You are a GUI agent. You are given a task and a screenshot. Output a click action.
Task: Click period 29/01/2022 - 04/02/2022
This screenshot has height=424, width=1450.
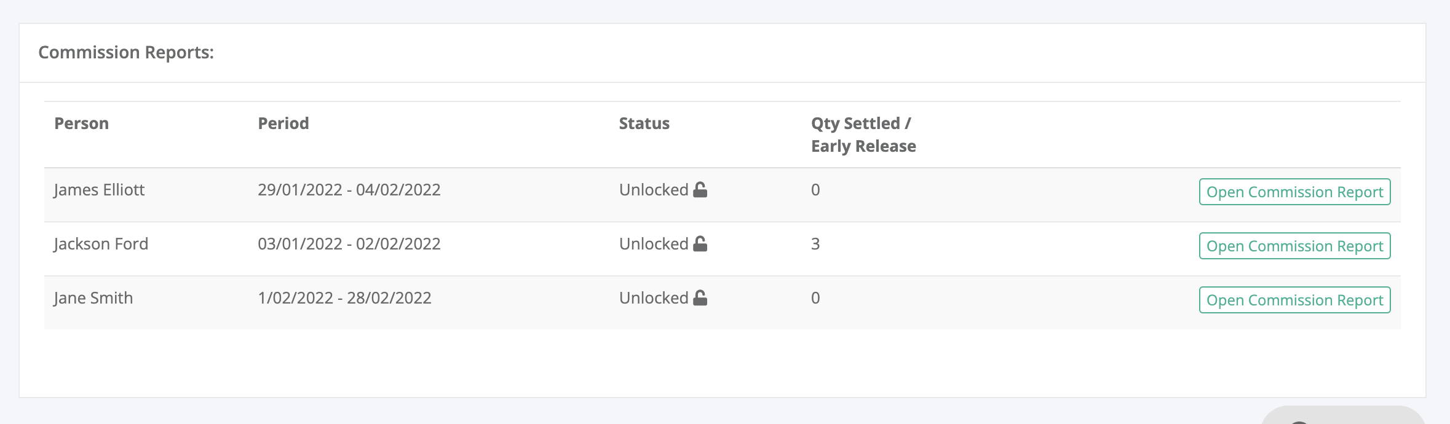pyautogui.click(x=349, y=190)
